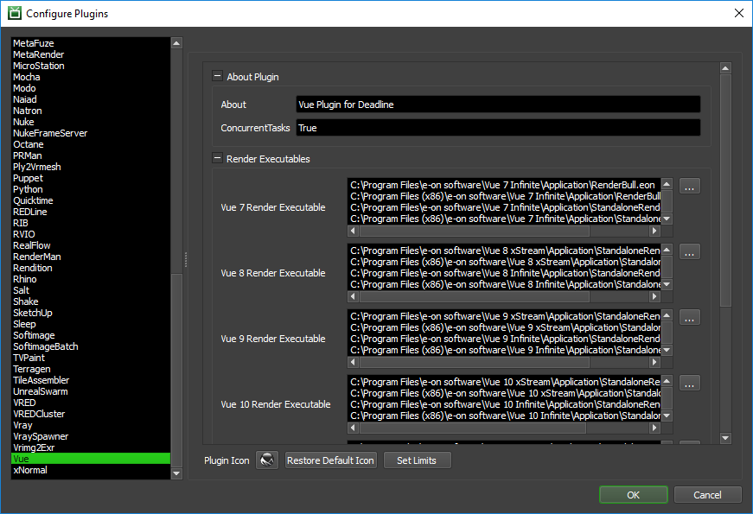Click Vue 9 paths box scroll-left arrow

[x=354, y=362]
